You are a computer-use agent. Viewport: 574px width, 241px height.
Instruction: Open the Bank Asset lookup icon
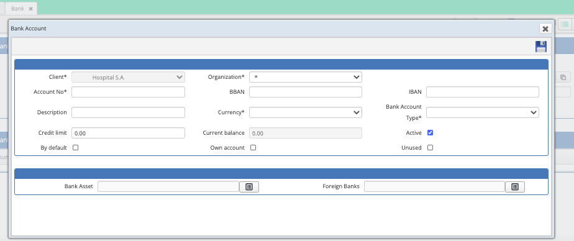click(249, 187)
